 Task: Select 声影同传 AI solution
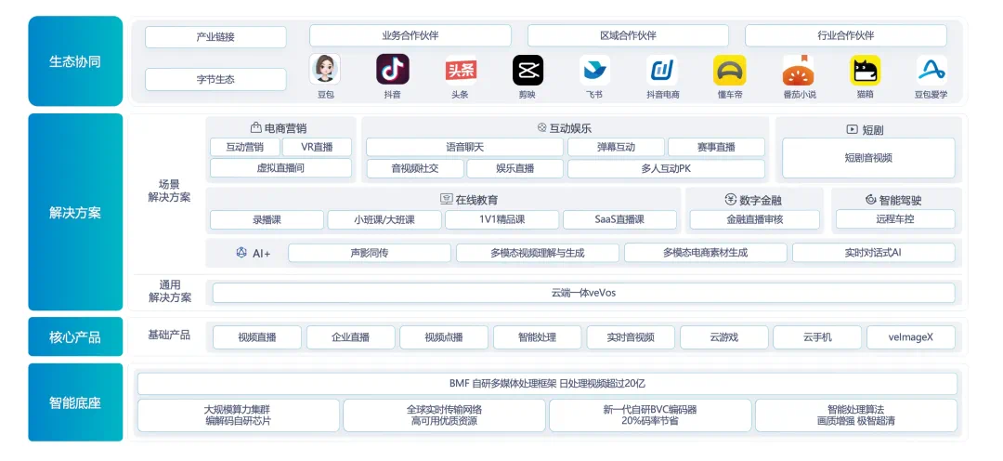pyautogui.click(x=370, y=252)
